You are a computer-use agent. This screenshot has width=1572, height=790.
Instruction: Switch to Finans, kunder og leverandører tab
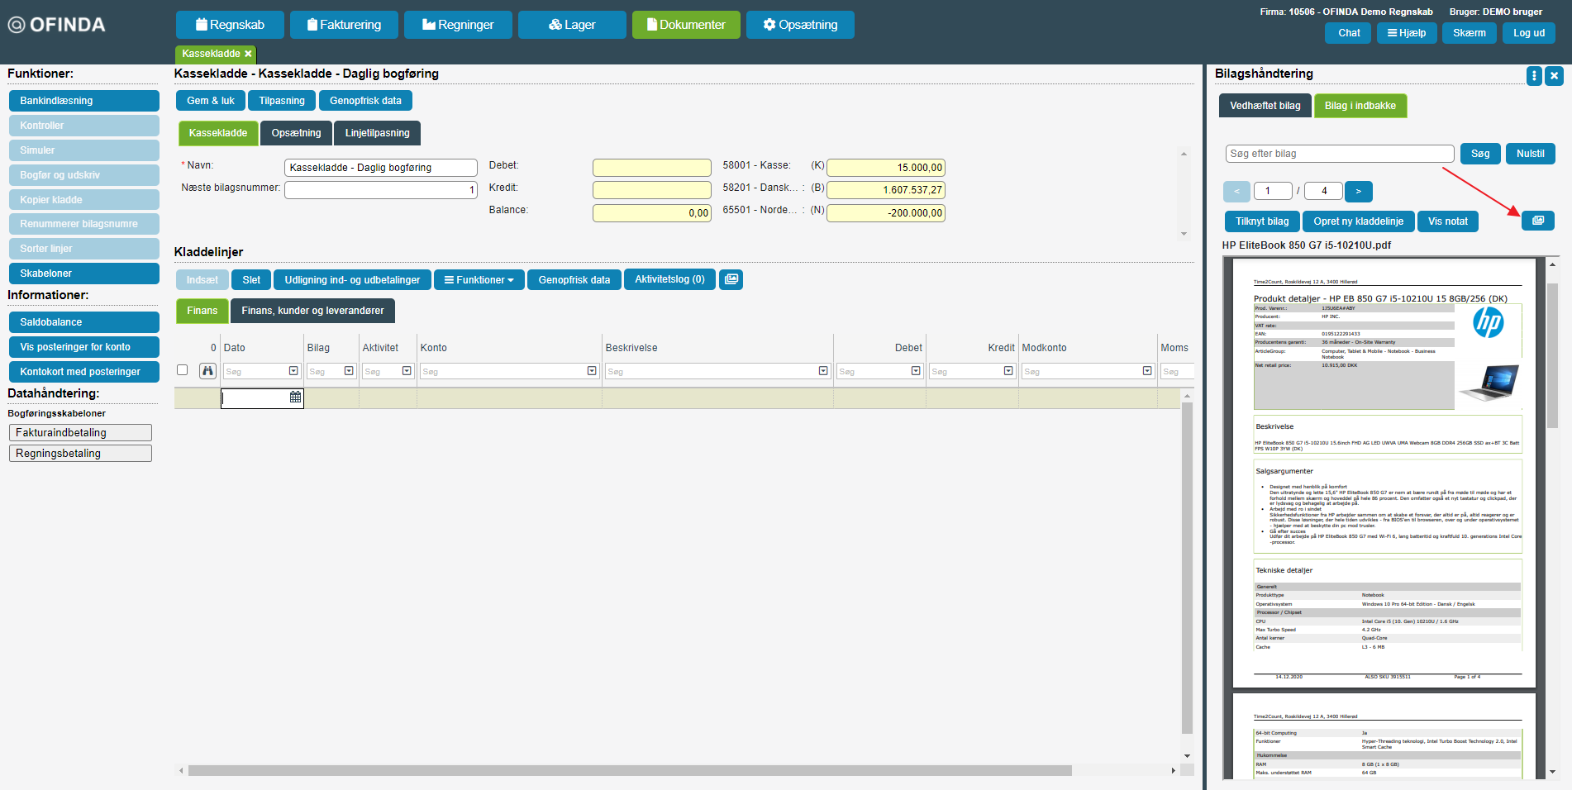[312, 311]
